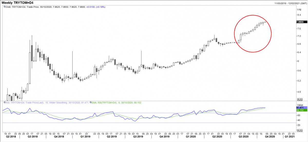Select the green EMA RSI(TRYTOM=D4) legend text
Screen dimensions: 308x142
point(117,102)
